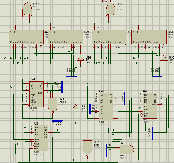The image size is (174, 163).
Task: Click the U37 reference label
Action: (x=96, y=142)
